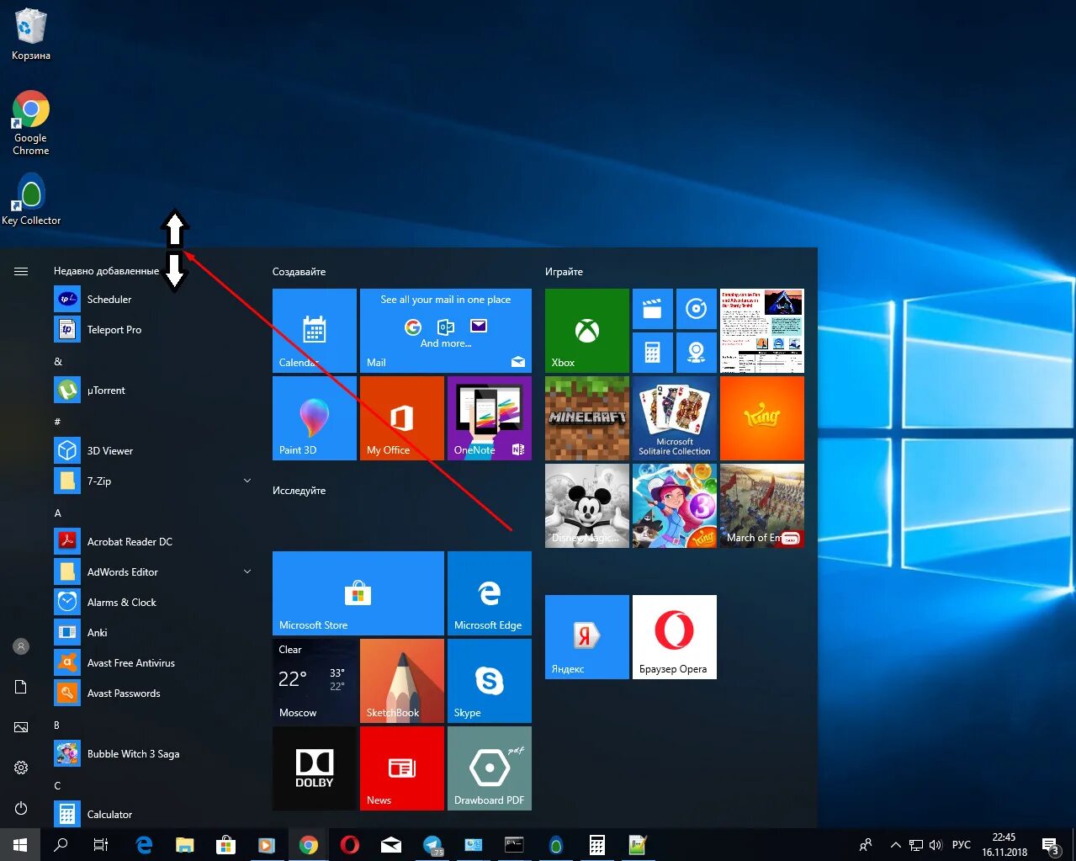Open the Drawboard PDF tile
Image resolution: width=1076 pixels, height=861 pixels.
pyautogui.click(x=490, y=768)
